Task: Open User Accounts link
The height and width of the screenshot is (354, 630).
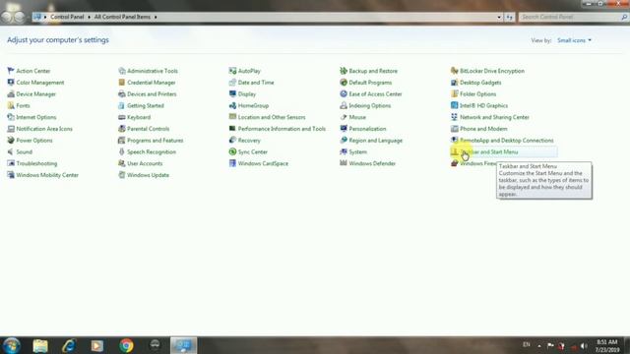Action: tap(145, 163)
